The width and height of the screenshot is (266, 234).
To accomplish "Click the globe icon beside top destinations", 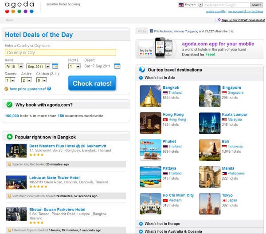I will (x=142, y=70).
